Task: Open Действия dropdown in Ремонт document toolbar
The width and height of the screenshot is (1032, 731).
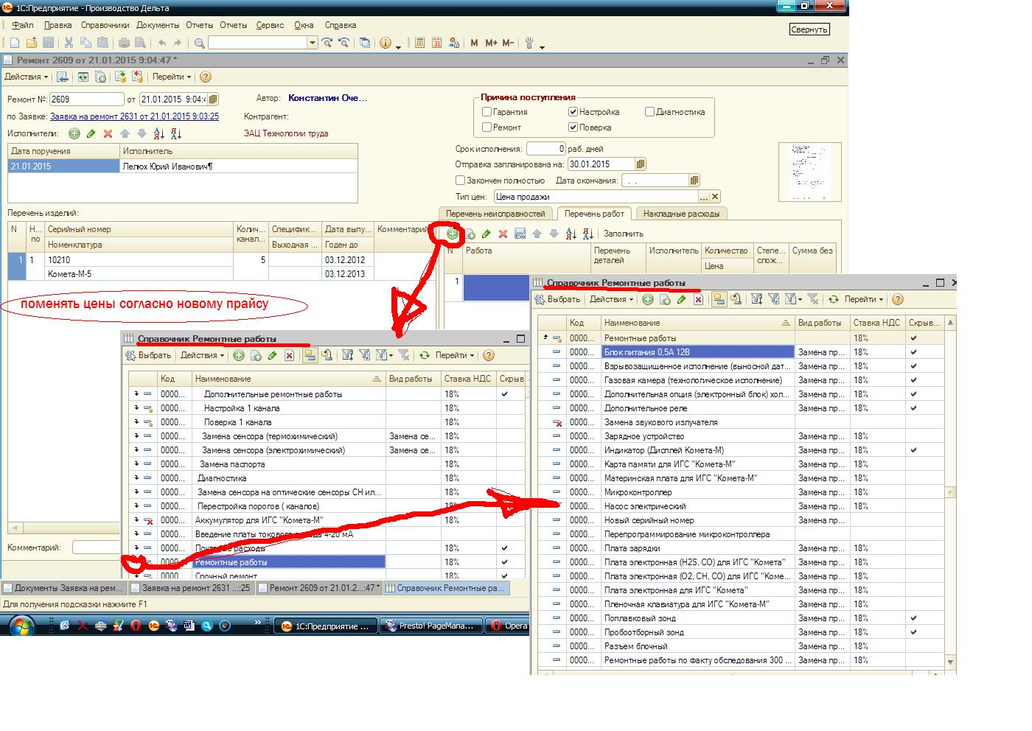Action: [26, 77]
